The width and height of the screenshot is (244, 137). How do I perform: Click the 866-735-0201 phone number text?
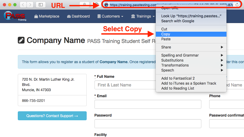tap(33, 101)
